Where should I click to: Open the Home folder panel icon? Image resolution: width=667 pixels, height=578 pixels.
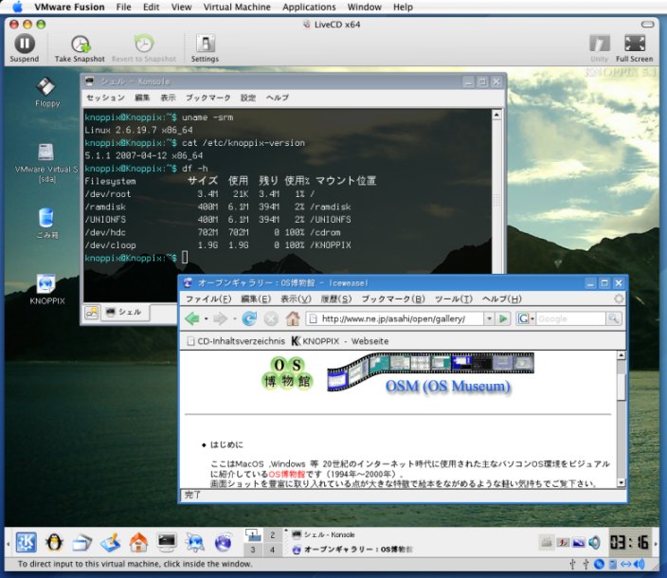coord(138,543)
